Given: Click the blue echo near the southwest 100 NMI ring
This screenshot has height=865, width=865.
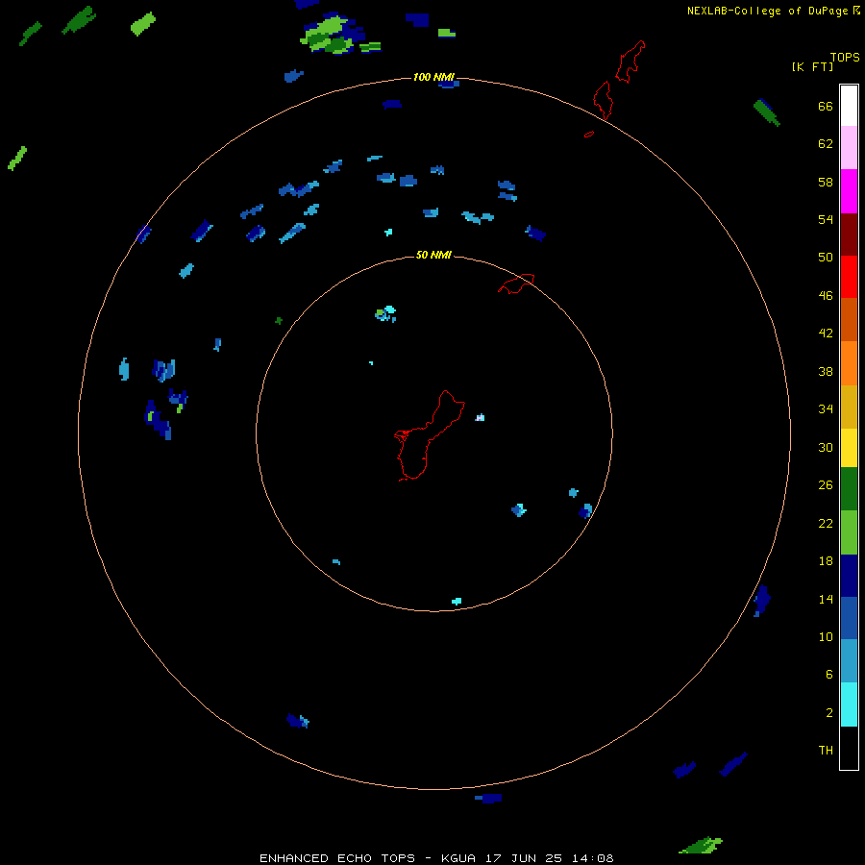Looking at the screenshot, I should tap(298, 721).
